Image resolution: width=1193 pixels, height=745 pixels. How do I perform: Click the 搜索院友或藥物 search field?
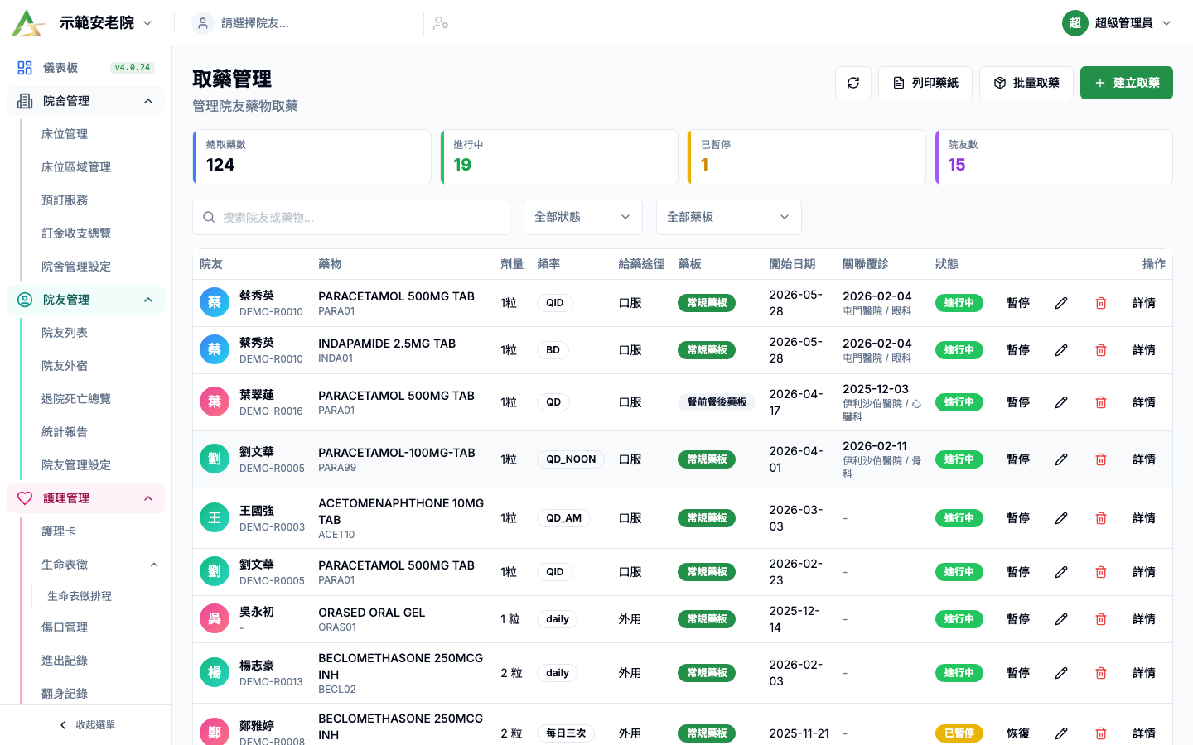click(x=351, y=217)
